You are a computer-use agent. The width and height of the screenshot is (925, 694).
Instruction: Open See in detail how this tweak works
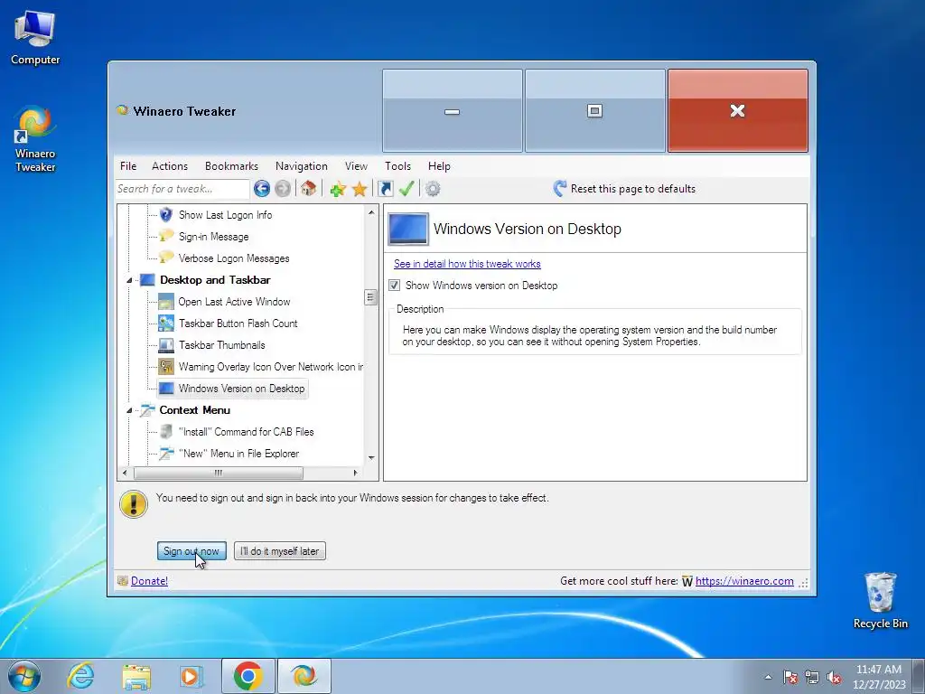(x=467, y=264)
